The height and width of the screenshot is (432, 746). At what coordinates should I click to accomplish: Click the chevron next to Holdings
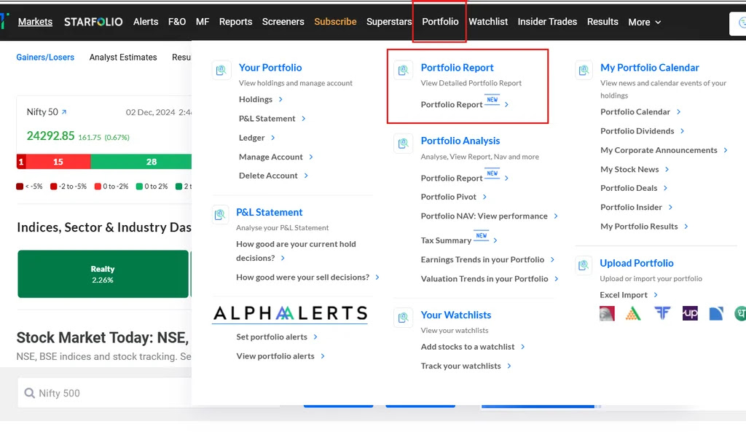(x=280, y=99)
